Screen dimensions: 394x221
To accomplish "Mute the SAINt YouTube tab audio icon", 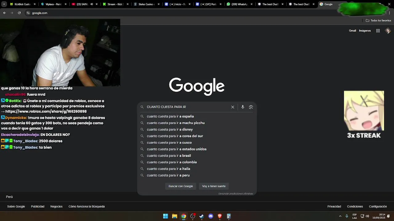I will (92, 4).
